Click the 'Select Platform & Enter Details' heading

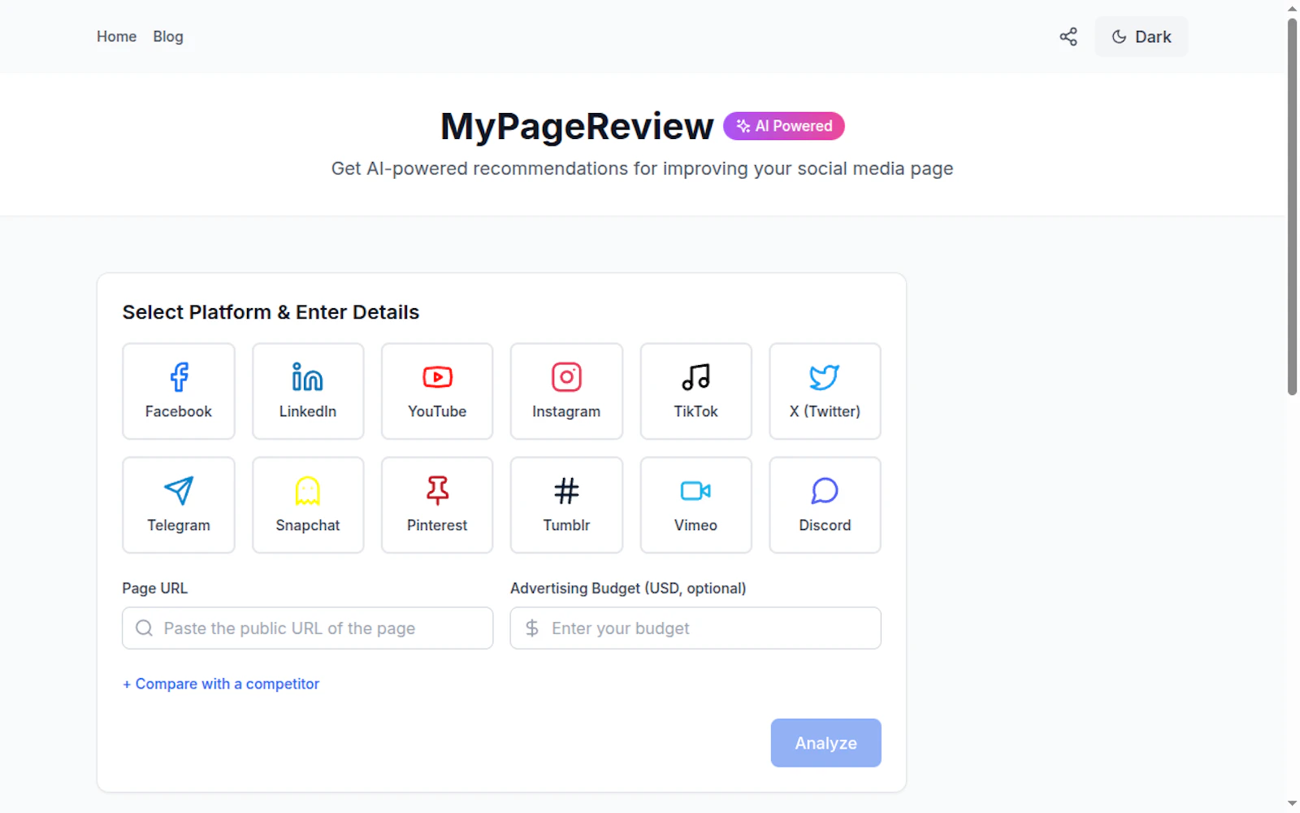[x=271, y=312]
